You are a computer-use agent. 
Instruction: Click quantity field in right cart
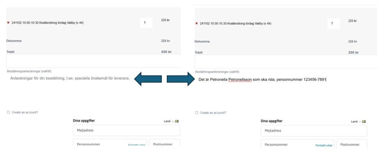(x=333, y=23)
